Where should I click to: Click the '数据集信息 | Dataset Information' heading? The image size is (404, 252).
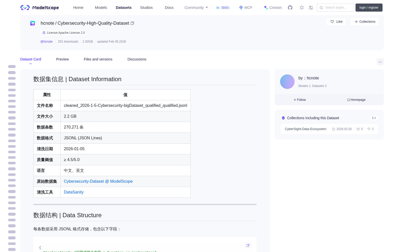(x=77, y=79)
